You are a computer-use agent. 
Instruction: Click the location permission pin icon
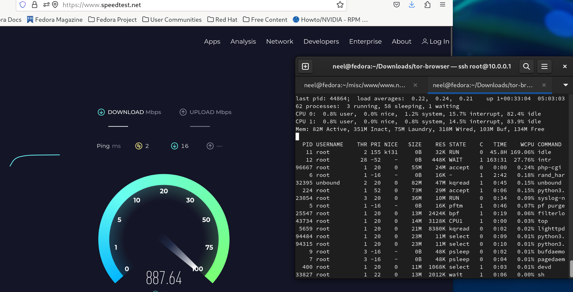55,5
